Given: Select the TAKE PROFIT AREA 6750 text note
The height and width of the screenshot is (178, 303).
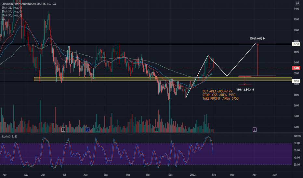Looking at the screenshot, I should tap(220, 98).
